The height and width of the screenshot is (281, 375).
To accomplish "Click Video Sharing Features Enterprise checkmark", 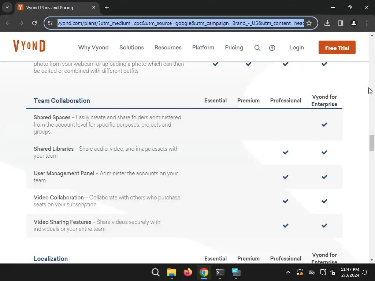I will pyautogui.click(x=324, y=225).
